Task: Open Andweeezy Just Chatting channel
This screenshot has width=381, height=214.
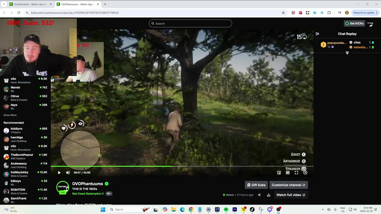Action: 25,165
